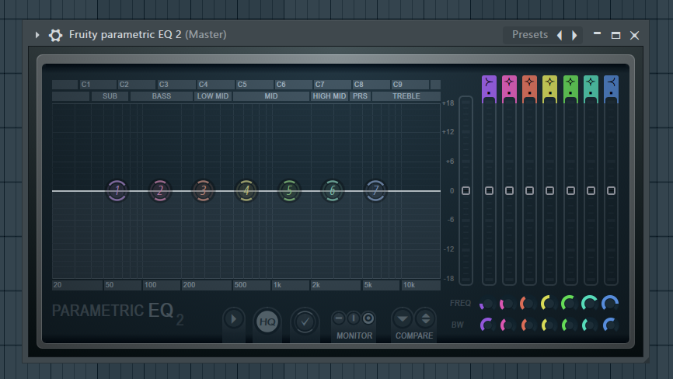Select the first MONITOR option (minus)
This screenshot has height=379, width=673.
tap(339, 318)
